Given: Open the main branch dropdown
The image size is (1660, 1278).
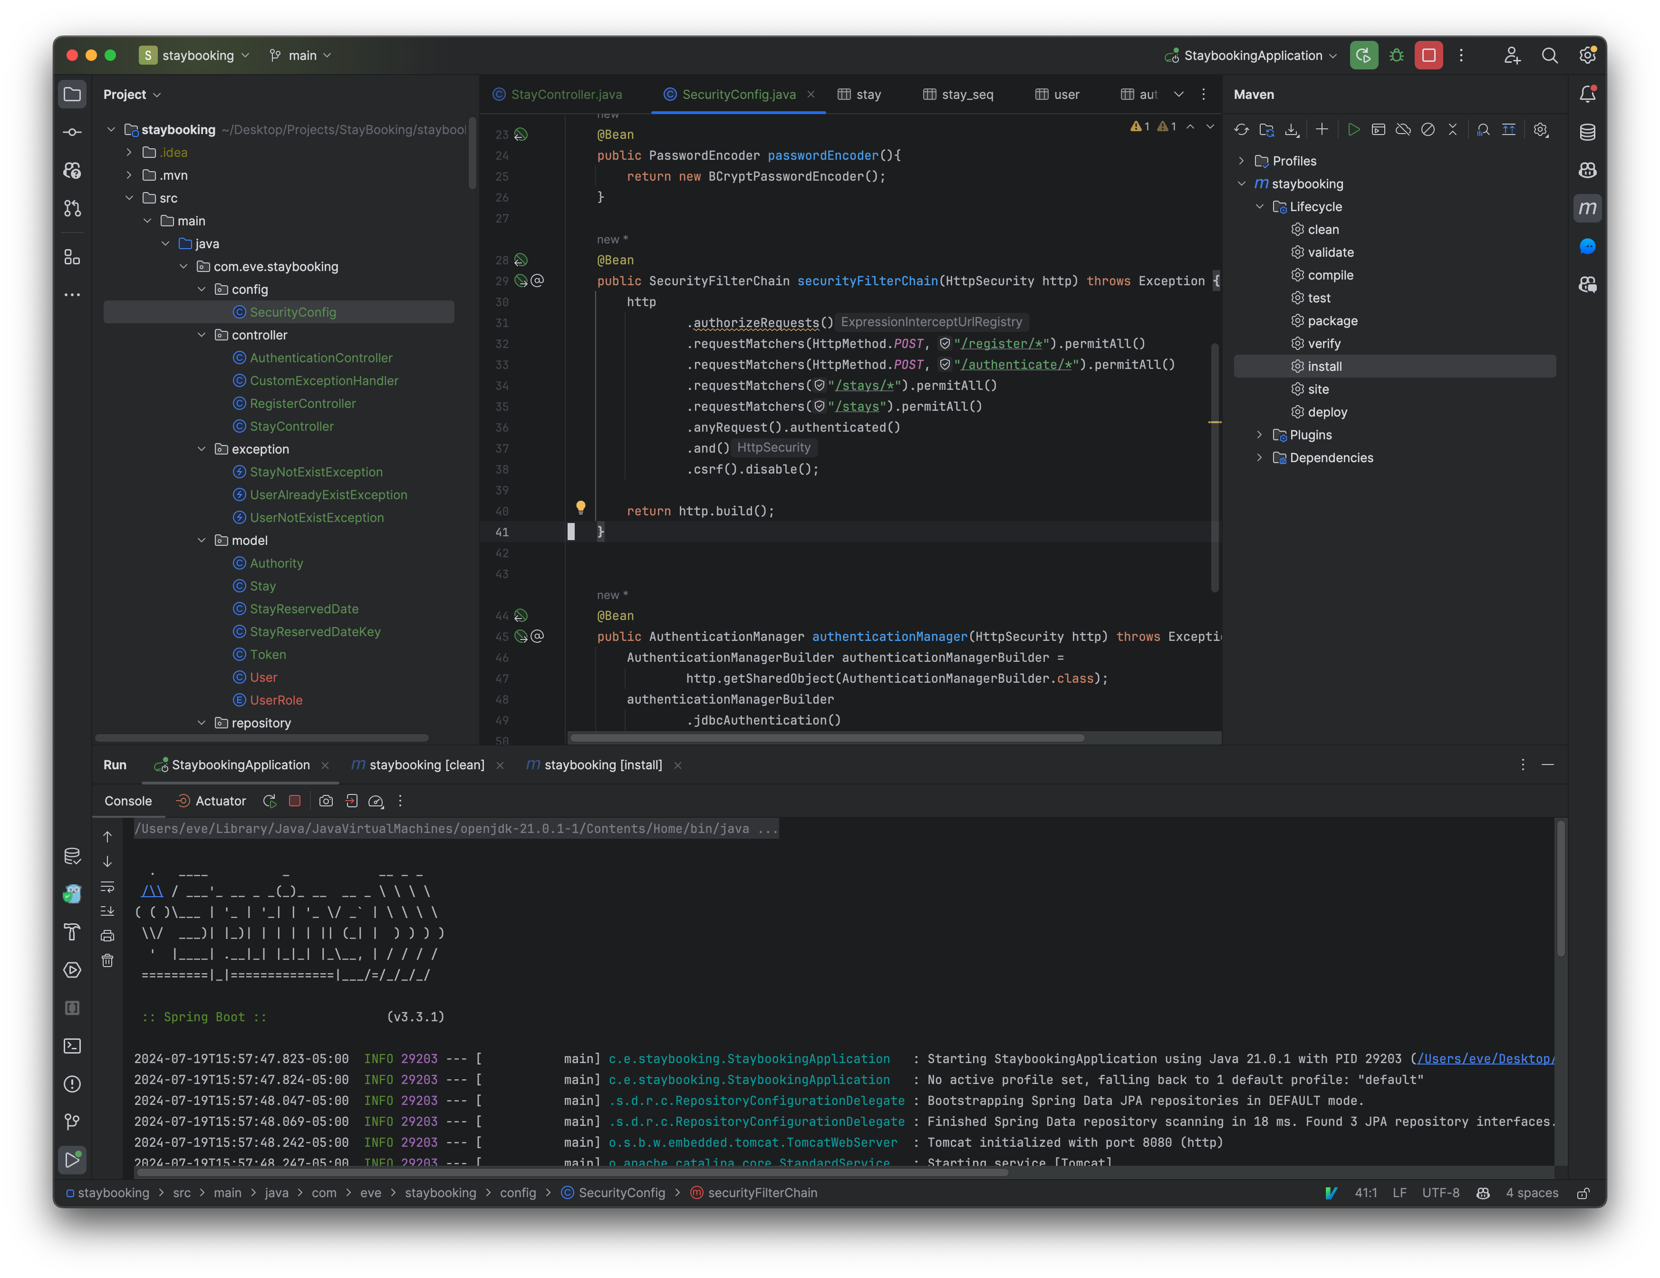Looking at the screenshot, I should pyautogui.click(x=301, y=55).
